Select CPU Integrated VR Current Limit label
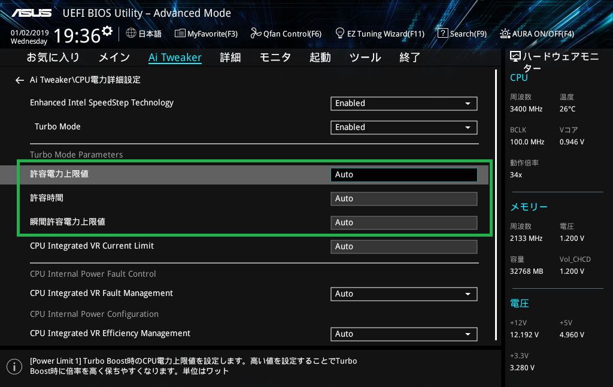The width and height of the screenshot is (613, 387). click(x=92, y=246)
